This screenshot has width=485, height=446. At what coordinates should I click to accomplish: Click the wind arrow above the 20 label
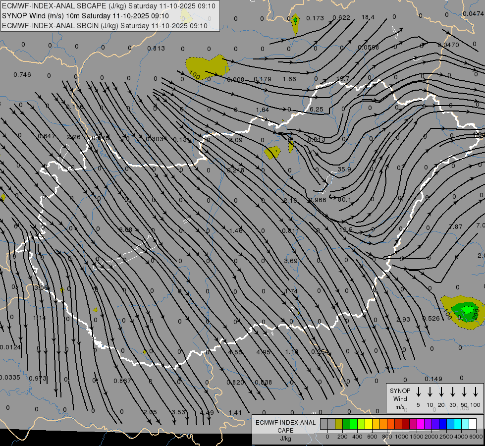[441, 392]
